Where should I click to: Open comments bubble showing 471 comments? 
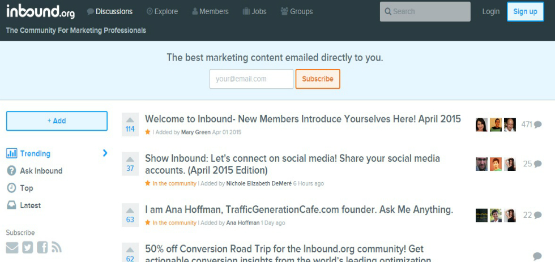point(537,124)
